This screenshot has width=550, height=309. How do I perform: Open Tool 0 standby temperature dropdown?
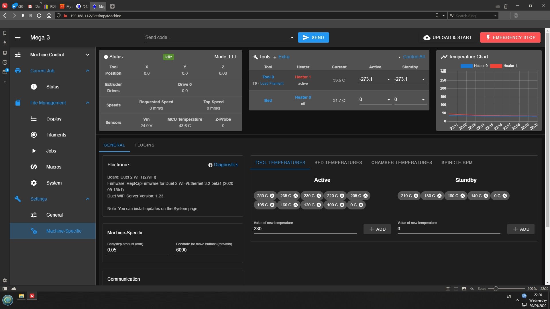coord(423,79)
